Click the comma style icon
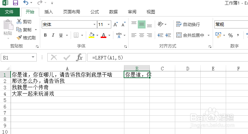 coord(238,35)
